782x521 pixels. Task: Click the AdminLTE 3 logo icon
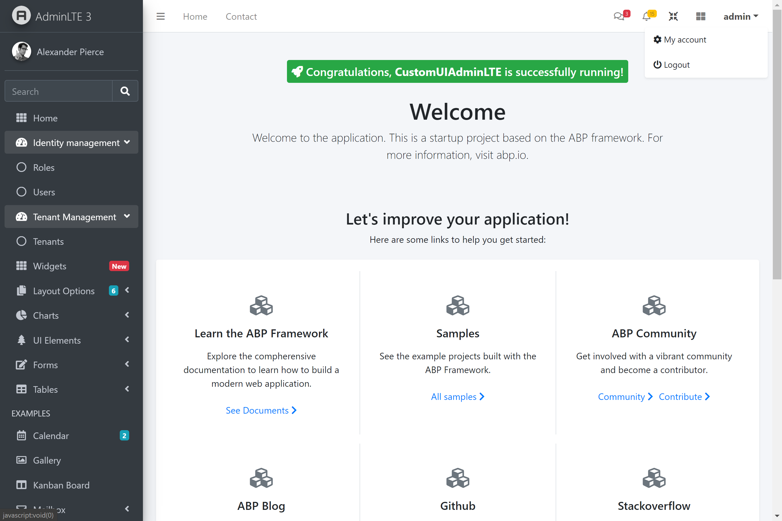point(21,16)
